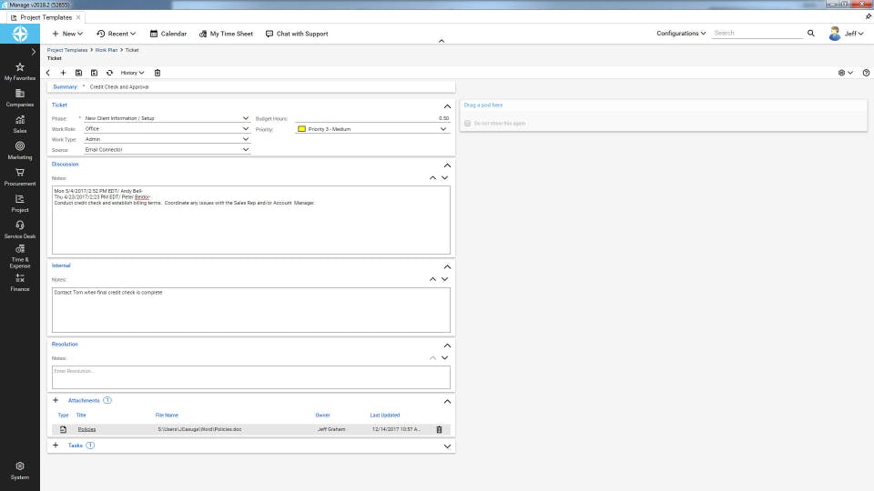Expand the sidebar navigation arrow
874x491 pixels.
pyautogui.click(x=34, y=52)
